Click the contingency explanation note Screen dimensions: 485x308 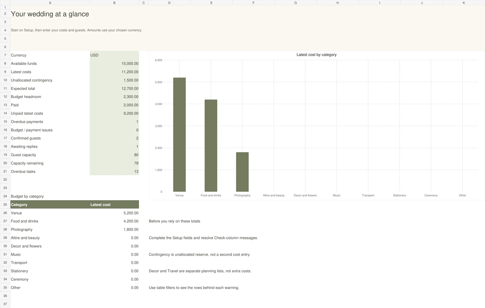[199, 254]
